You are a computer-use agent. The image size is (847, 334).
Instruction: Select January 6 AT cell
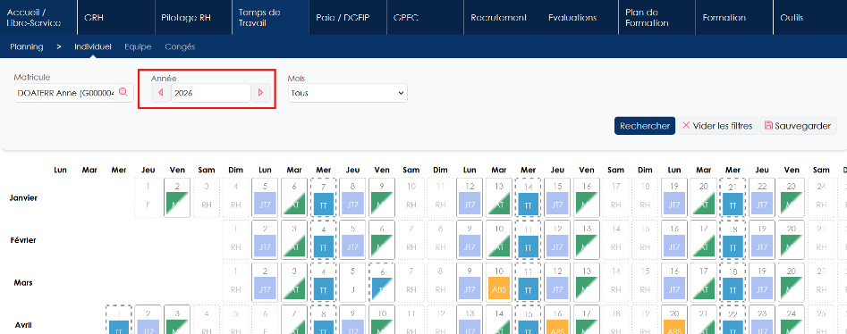point(294,197)
